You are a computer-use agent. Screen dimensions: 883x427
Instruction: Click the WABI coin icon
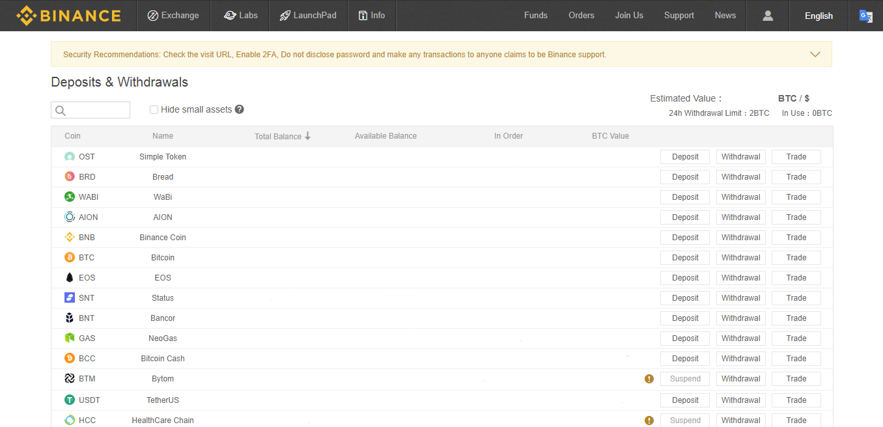point(70,197)
